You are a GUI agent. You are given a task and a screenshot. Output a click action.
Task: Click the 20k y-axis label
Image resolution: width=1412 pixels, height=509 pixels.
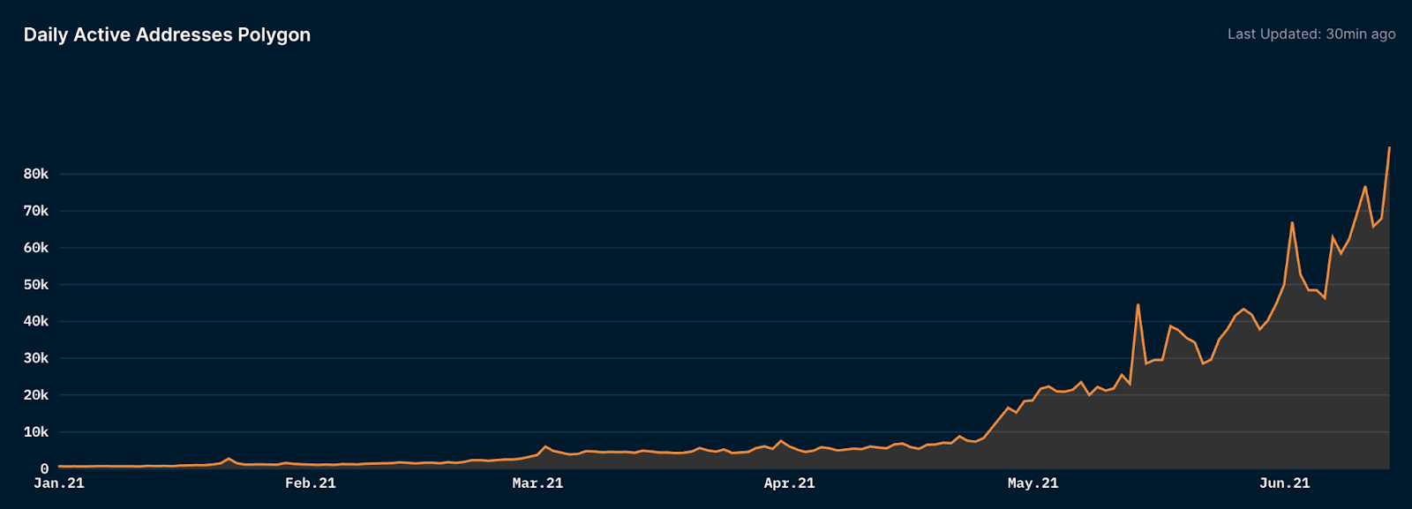coord(36,395)
